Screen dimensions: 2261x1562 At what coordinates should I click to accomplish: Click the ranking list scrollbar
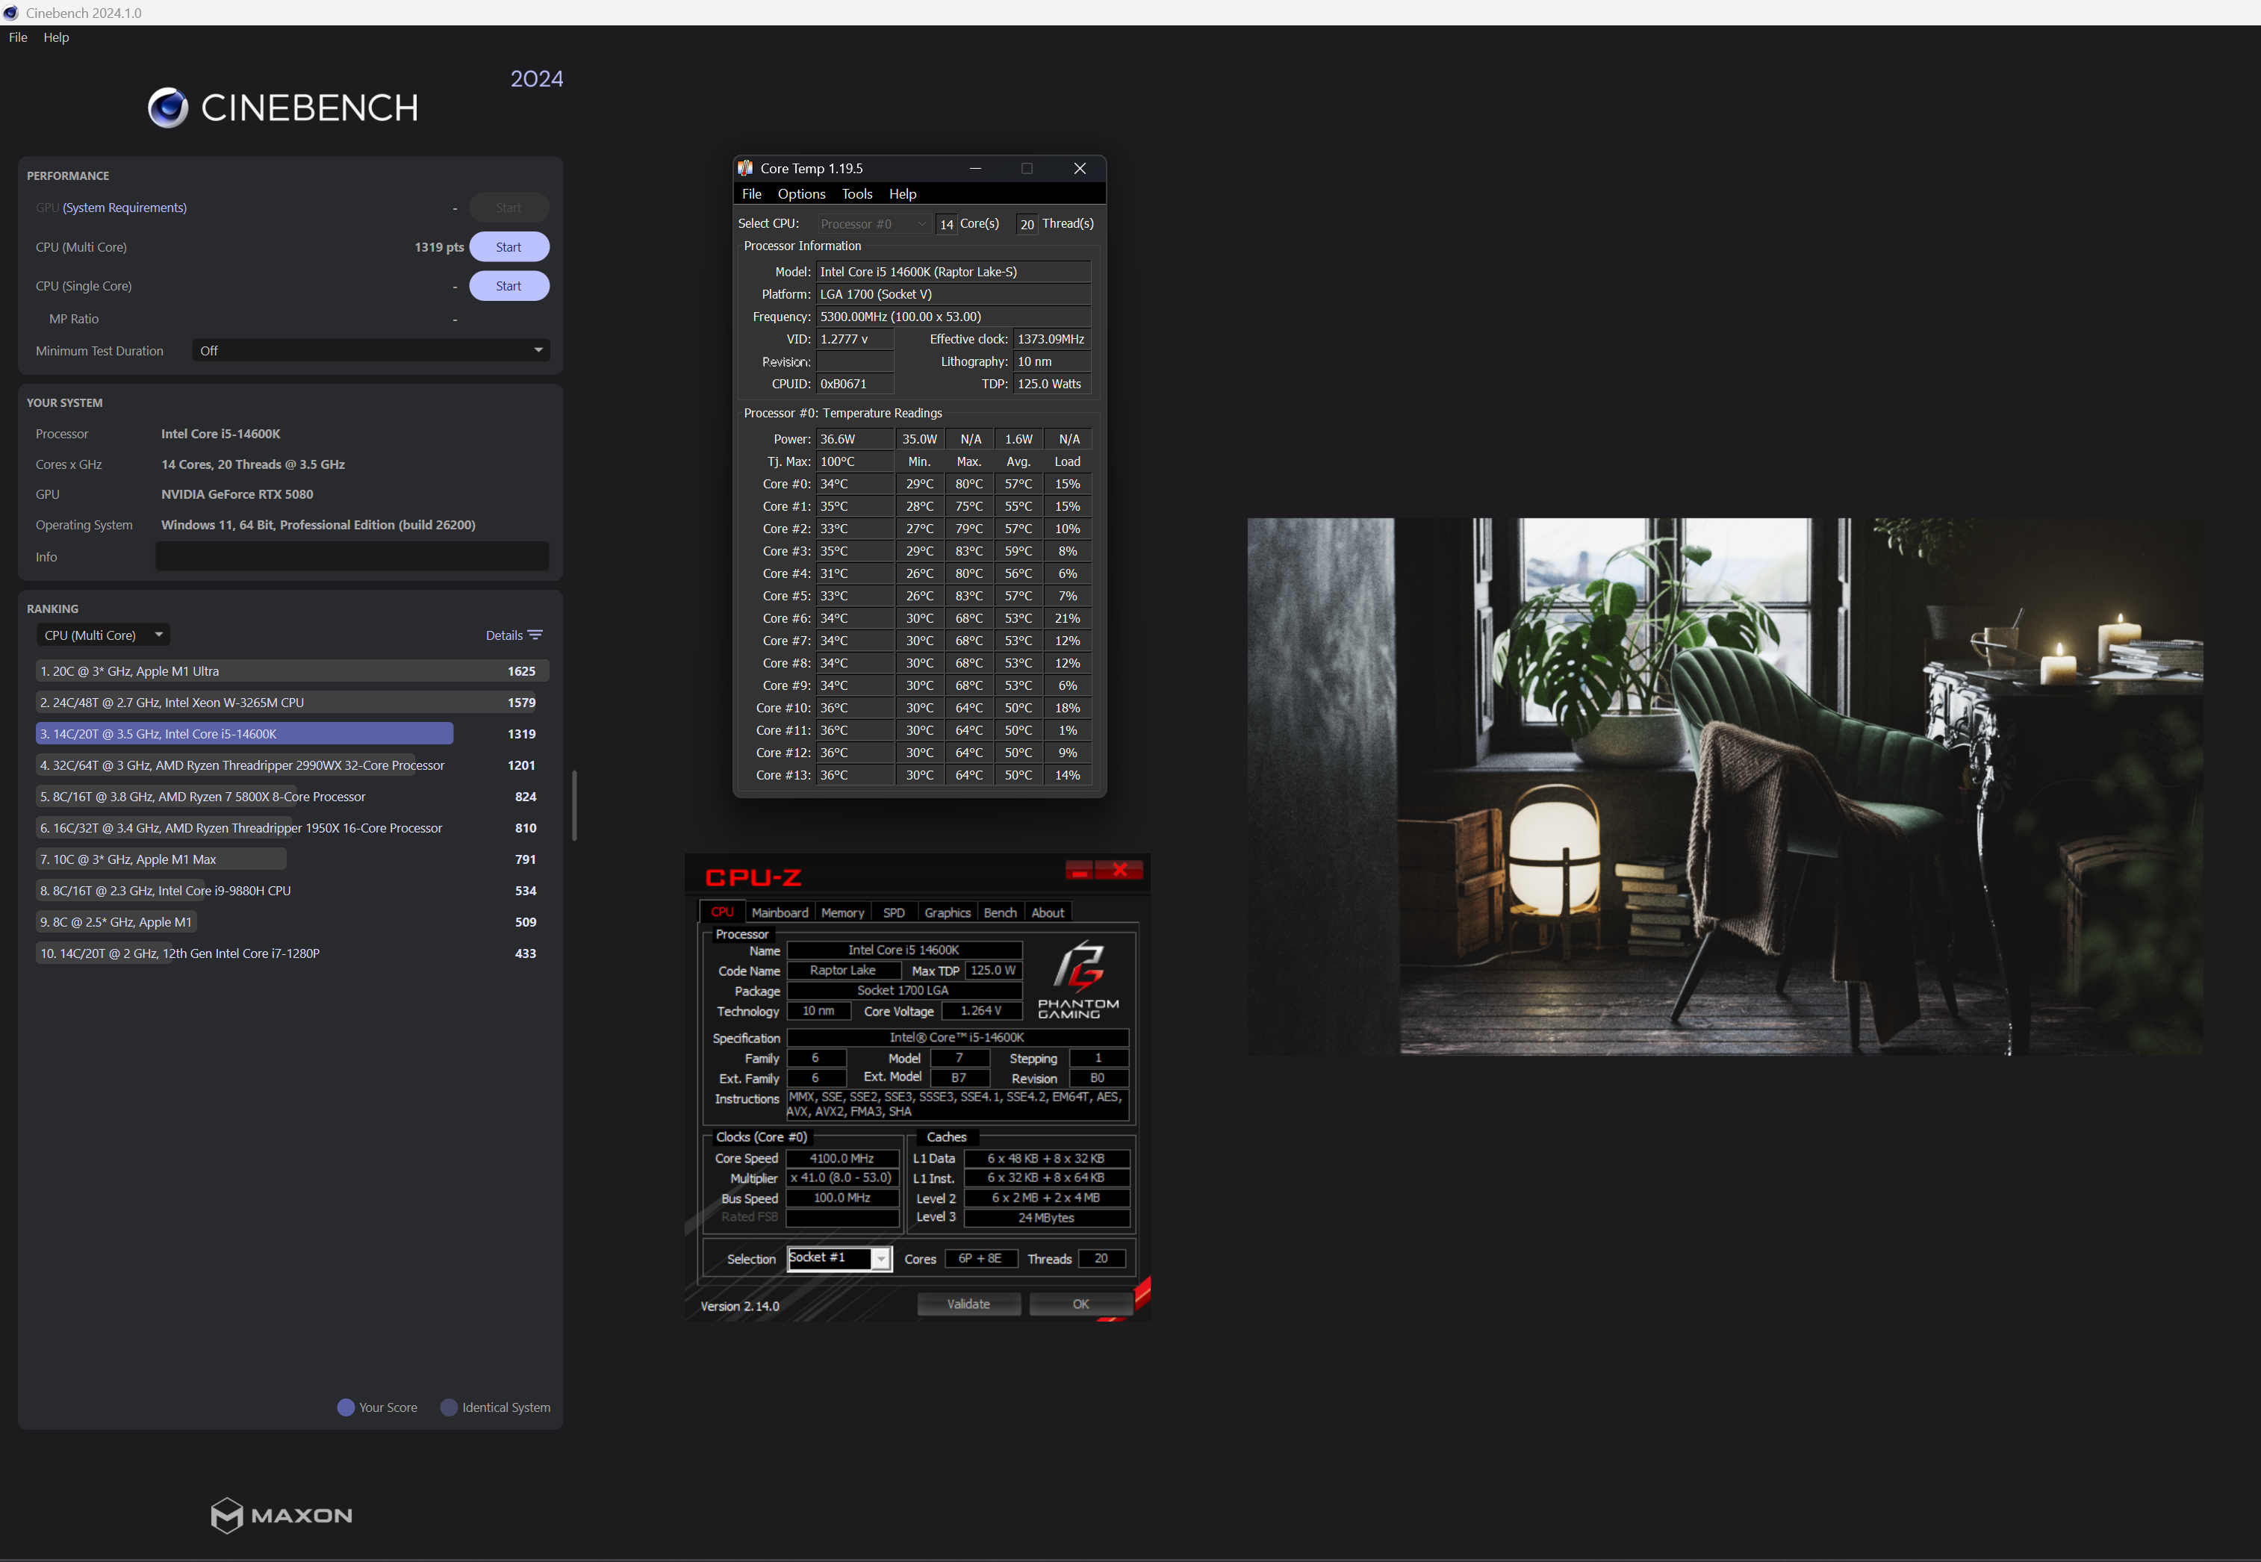coord(574,806)
